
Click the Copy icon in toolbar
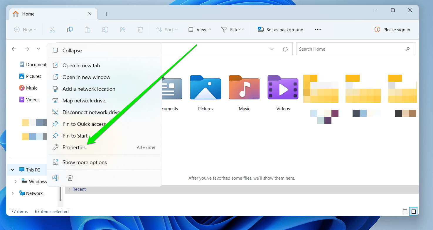pos(70,30)
